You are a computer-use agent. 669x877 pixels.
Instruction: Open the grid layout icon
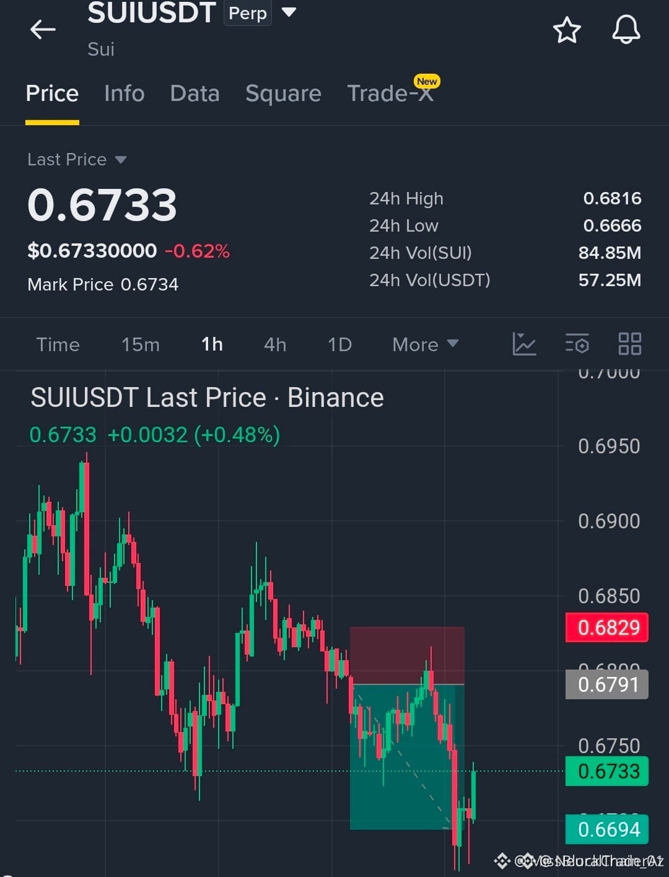tap(630, 344)
